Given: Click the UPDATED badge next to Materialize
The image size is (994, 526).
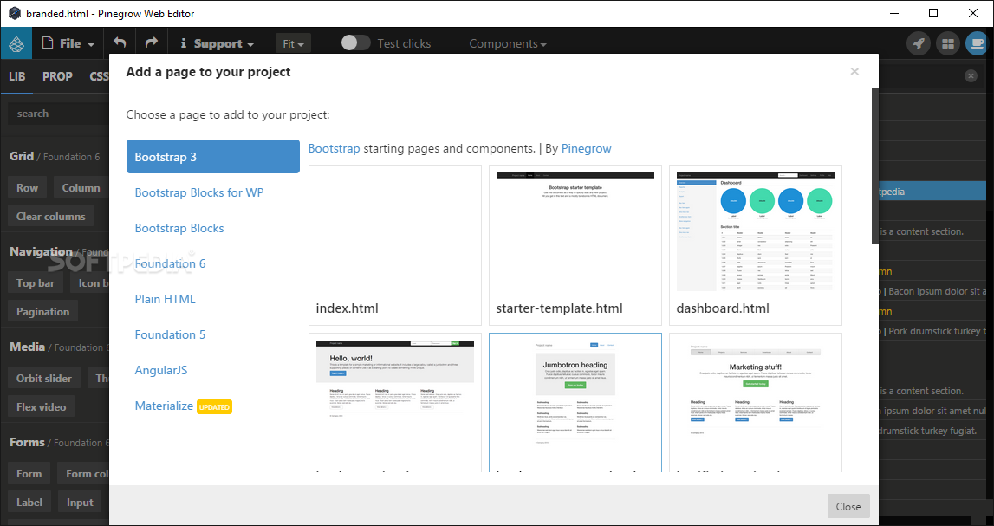Looking at the screenshot, I should [x=214, y=407].
